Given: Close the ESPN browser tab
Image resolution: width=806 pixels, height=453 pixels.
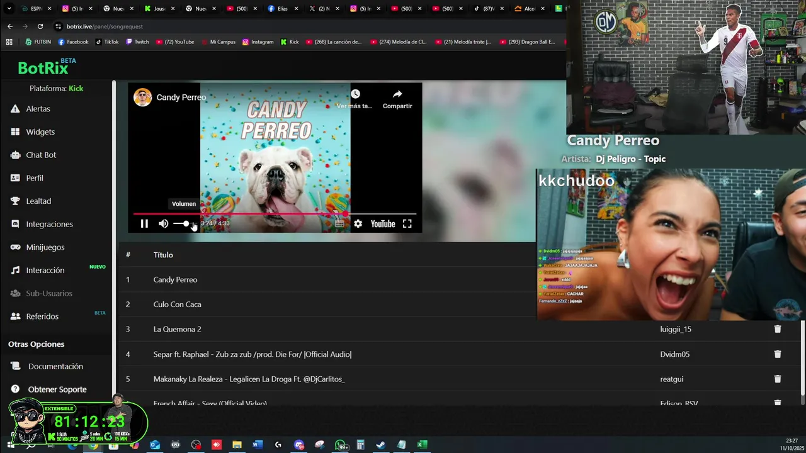Looking at the screenshot, I should coord(49,9).
